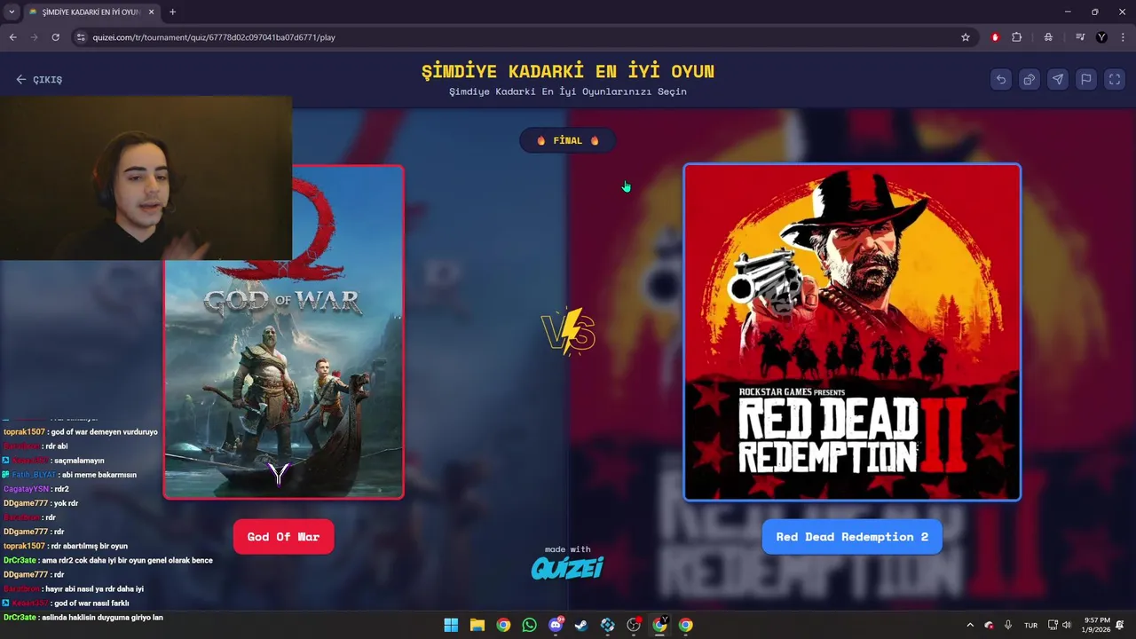Screen dimensions: 1136x639
Task: Share quiz via paper plane icon
Action: click(x=1058, y=79)
